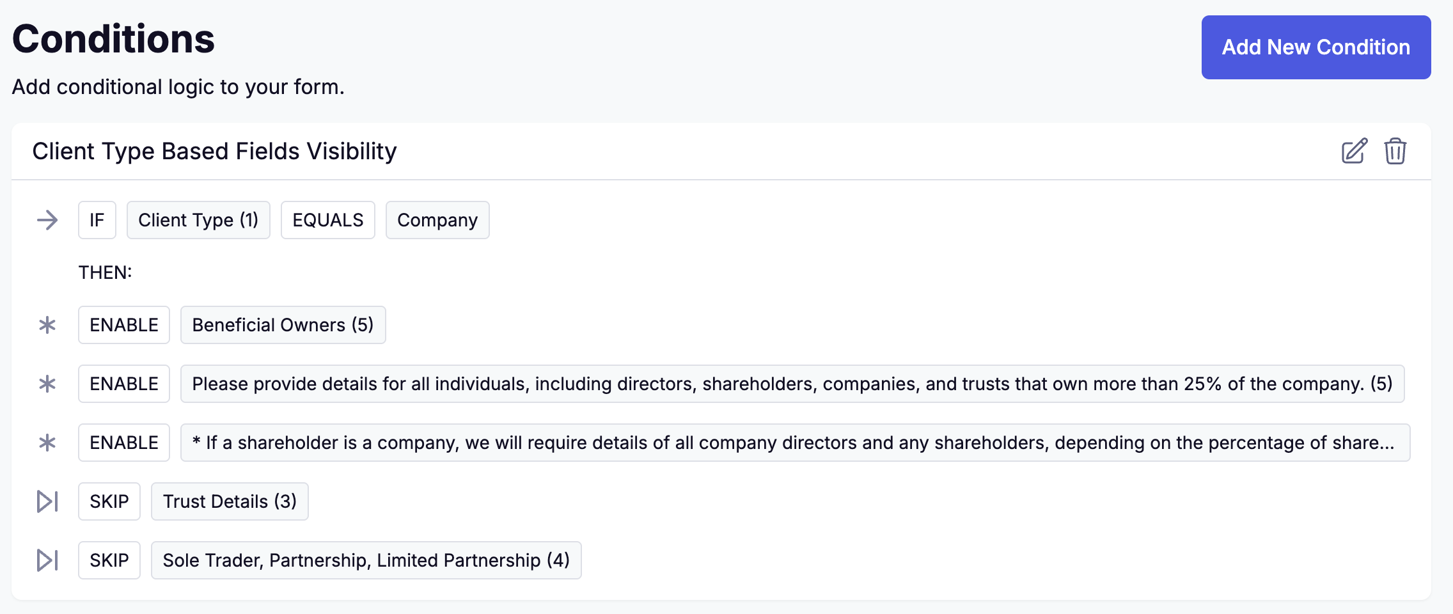Click the 'If a shareholder is a company' tag

click(x=795, y=443)
